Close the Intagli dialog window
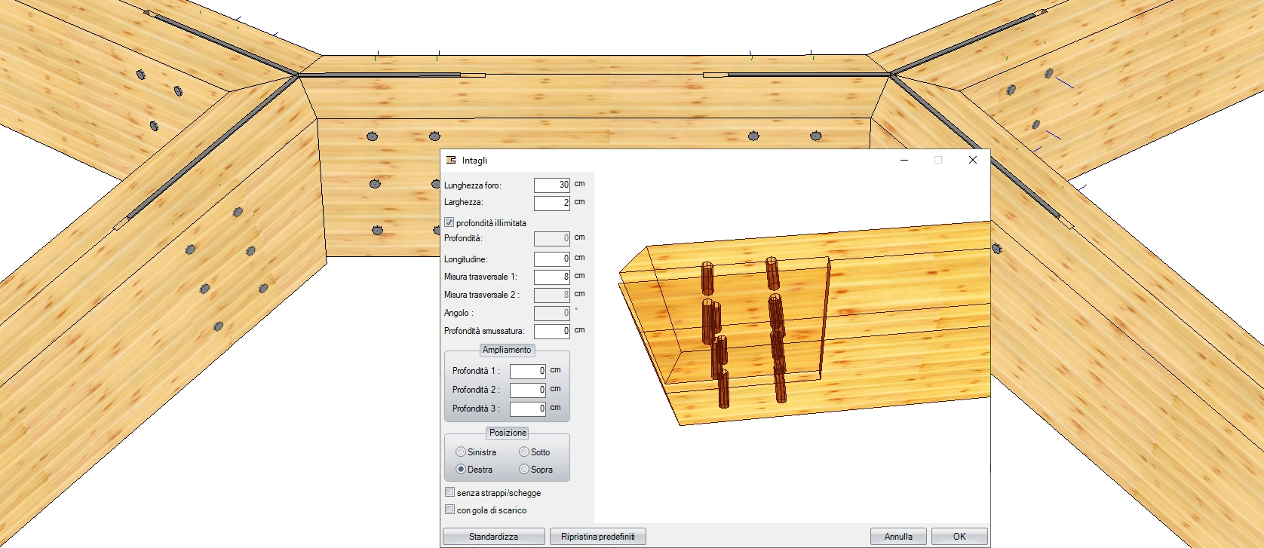 point(972,160)
